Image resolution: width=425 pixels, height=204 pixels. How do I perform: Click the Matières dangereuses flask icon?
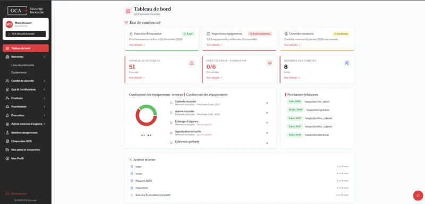[7, 133]
